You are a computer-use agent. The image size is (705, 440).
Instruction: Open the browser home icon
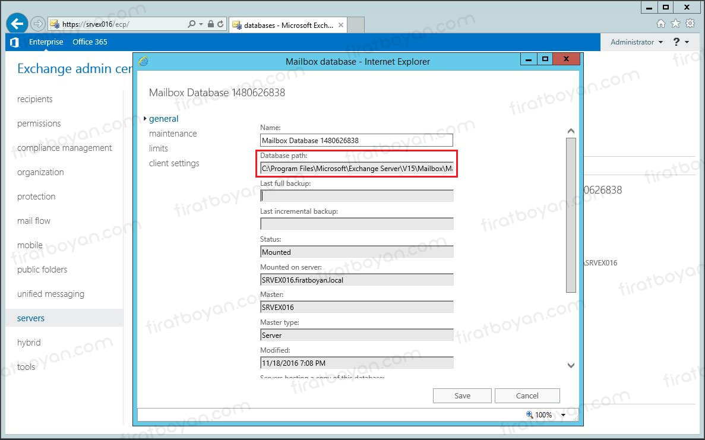tap(660, 23)
